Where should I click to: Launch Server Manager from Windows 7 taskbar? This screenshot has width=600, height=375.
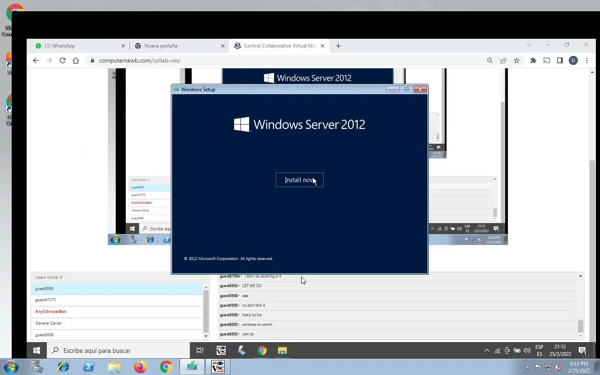click(x=37, y=367)
